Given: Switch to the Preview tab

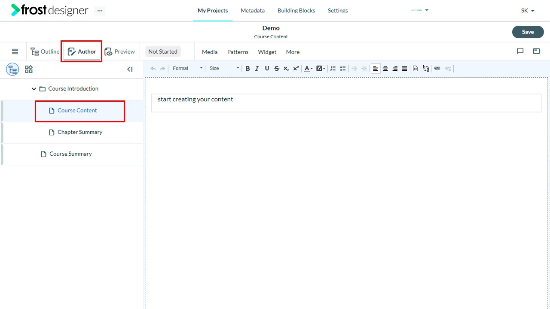Looking at the screenshot, I should click(x=120, y=51).
